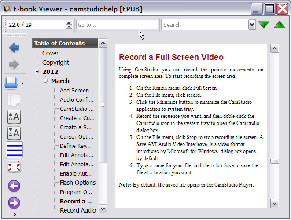Increment page number with the up spinner arrow

(69, 22)
